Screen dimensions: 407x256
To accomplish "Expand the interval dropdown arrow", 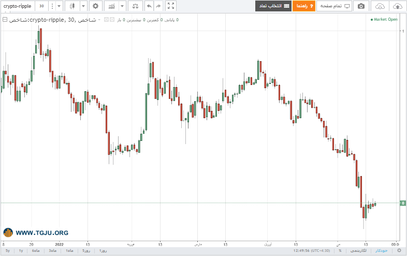I will pos(59,6).
